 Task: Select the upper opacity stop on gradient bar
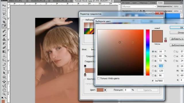85,66
